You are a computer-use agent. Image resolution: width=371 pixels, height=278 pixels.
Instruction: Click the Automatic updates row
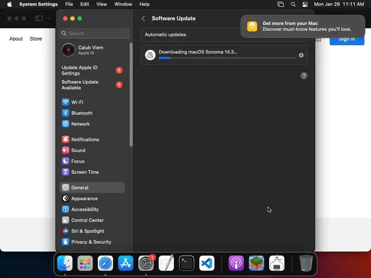pos(224,34)
